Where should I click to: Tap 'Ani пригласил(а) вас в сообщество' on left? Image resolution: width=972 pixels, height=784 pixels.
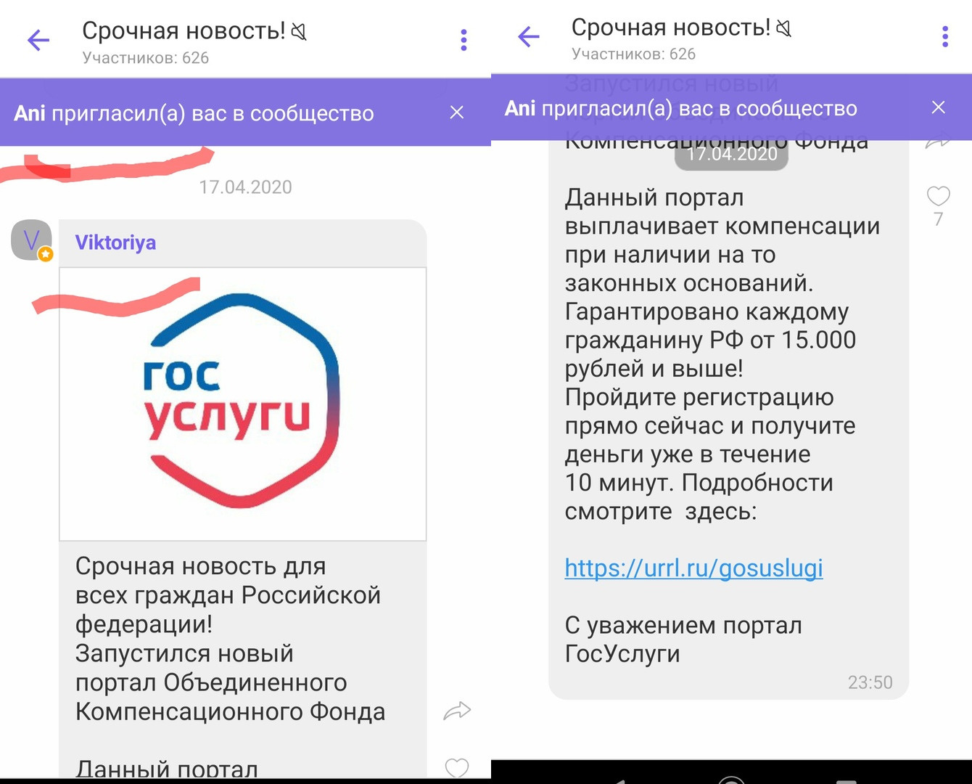[194, 113]
